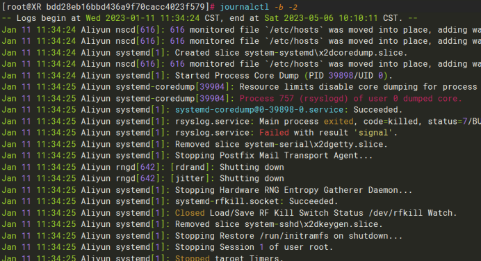Click the log start timestamp Wed 2023-01-11 11:34:24
This screenshot has width=481, height=261.
pos(142,18)
